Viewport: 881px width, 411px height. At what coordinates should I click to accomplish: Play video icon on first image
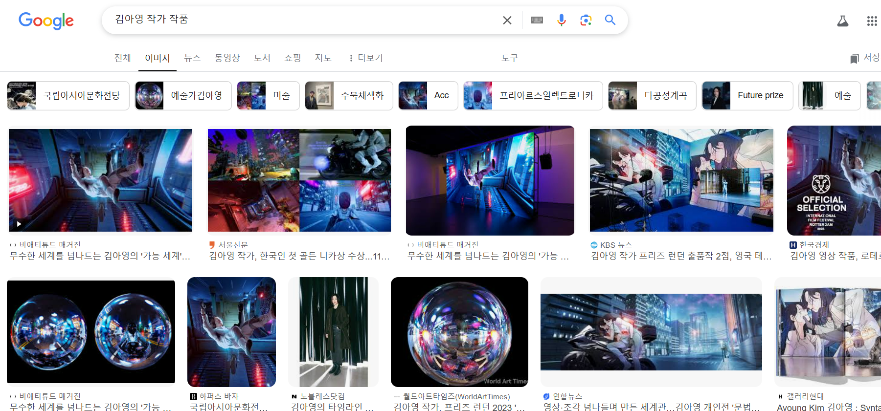[19, 224]
